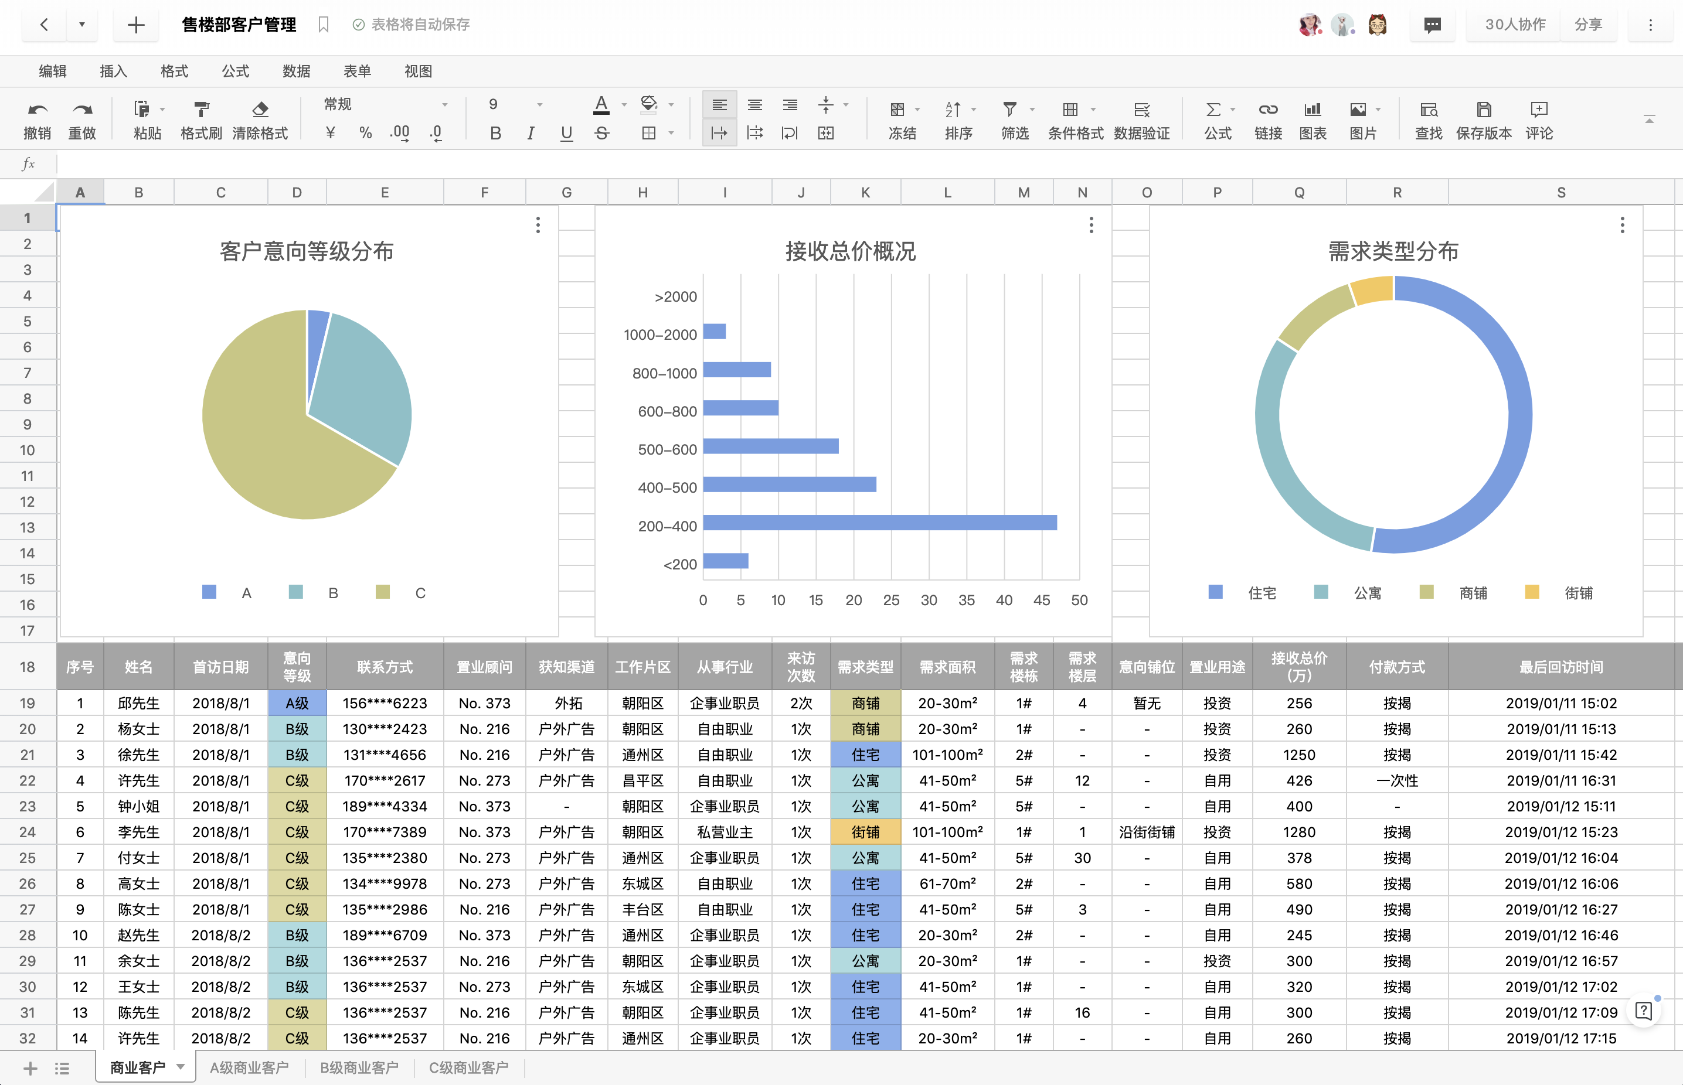The width and height of the screenshot is (1683, 1085).
Task: Add a new sheet with bottom plus
Action: coord(30,1068)
